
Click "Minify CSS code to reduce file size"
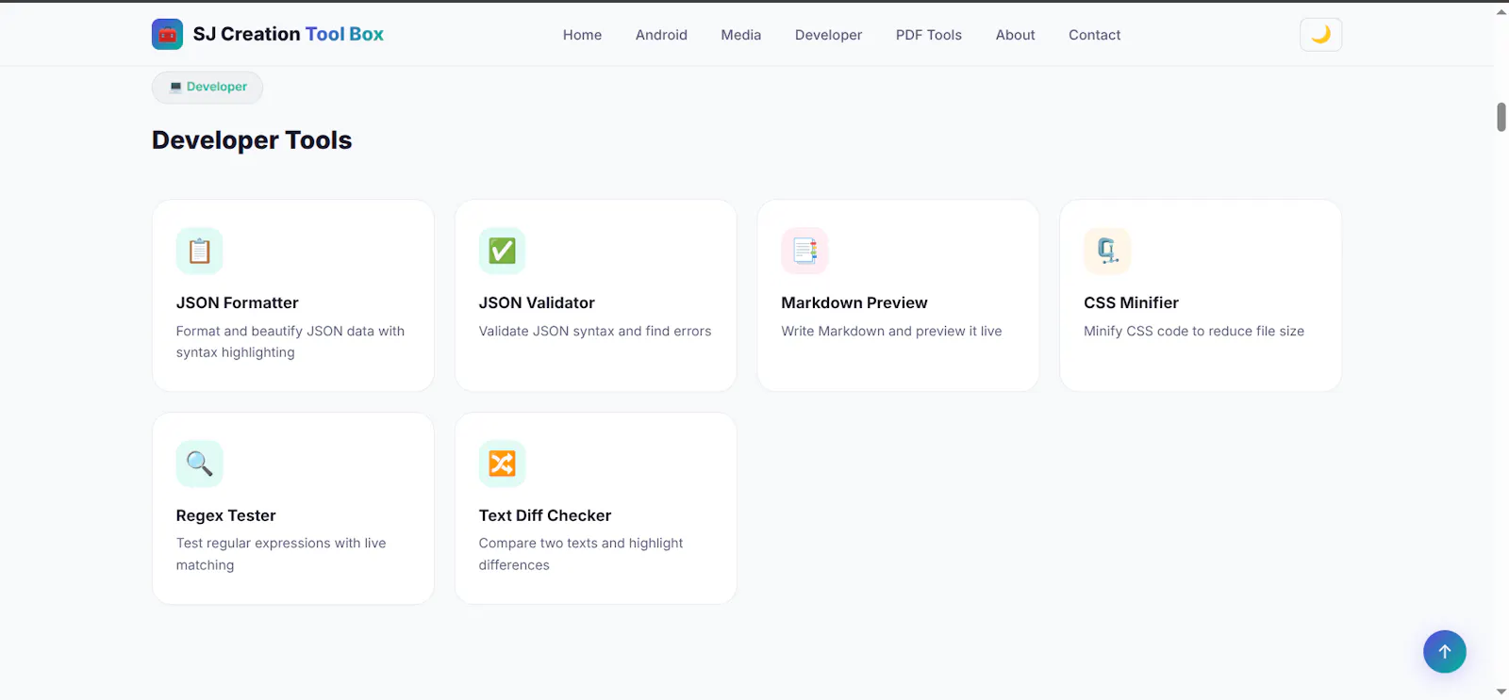click(1194, 331)
